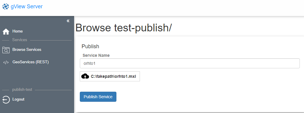Collapse the sidebar with double chevron

(68, 21)
